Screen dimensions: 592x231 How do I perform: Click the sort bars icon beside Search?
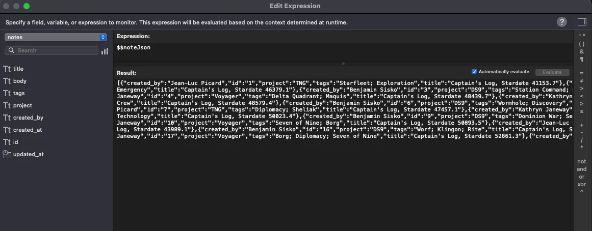tap(105, 51)
